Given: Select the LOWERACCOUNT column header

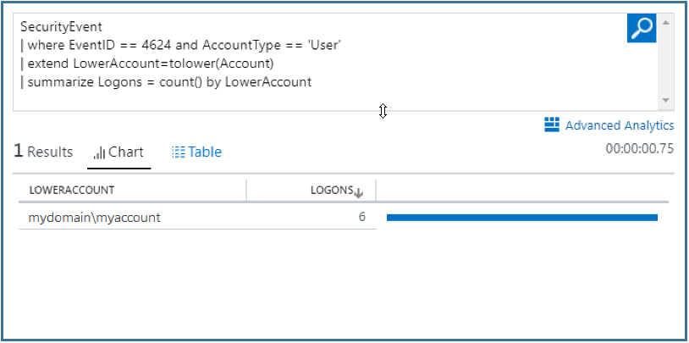Looking at the screenshot, I should (72, 191).
